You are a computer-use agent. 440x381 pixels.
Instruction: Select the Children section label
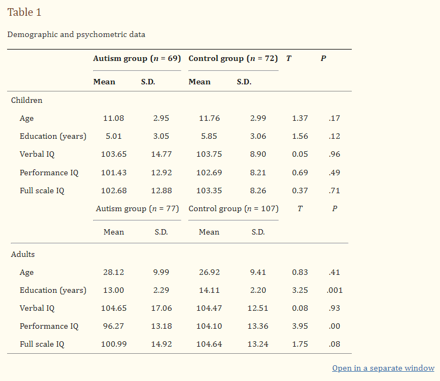tap(27, 100)
